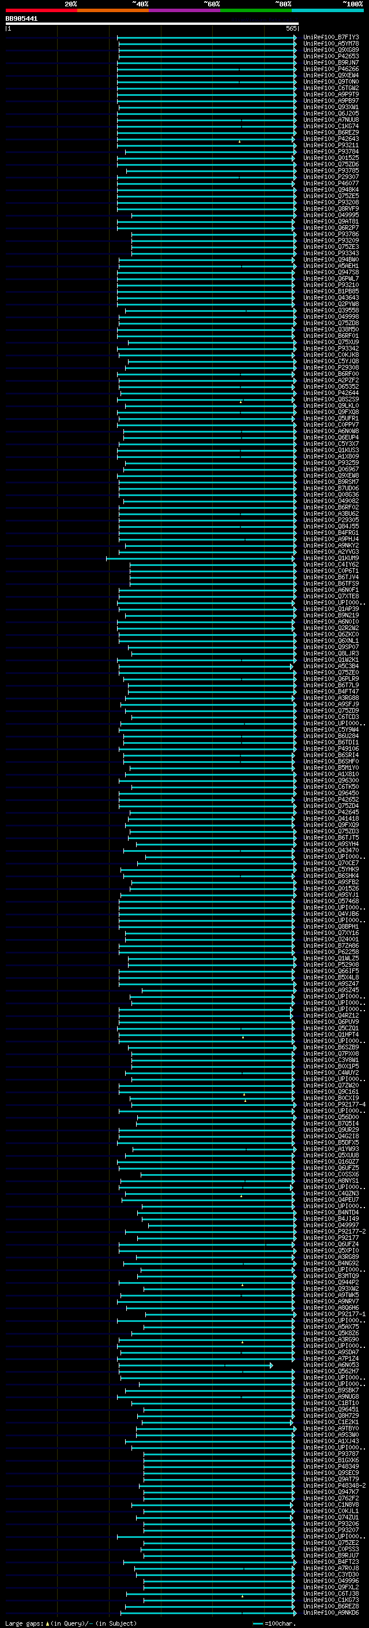369x1628 pixels.
Task: Select the UniRef100_A5C3B4 entry
Action: 331,666
